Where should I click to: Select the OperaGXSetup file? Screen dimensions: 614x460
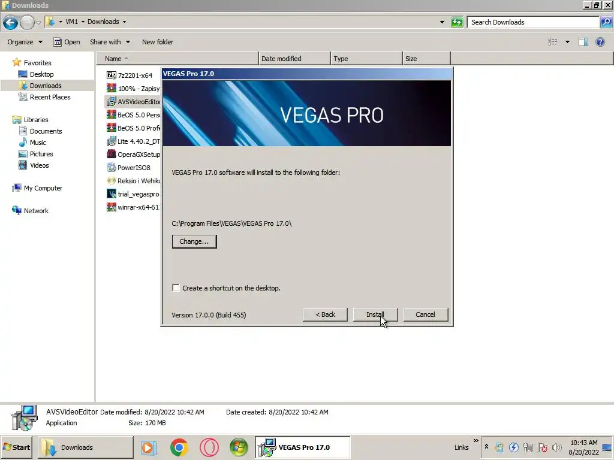pyautogui.click(x=133, y=155)
